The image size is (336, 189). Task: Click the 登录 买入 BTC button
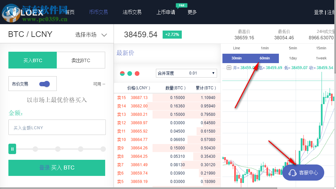tap(57, 168)
